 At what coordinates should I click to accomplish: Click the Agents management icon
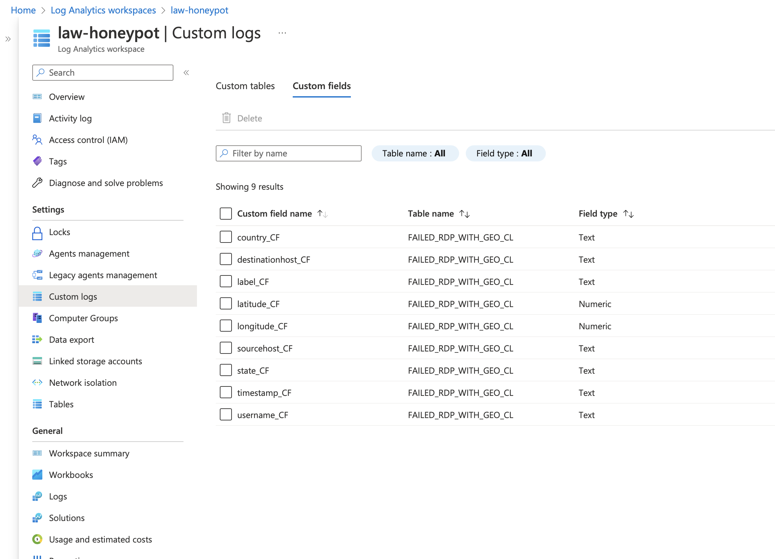37,254
